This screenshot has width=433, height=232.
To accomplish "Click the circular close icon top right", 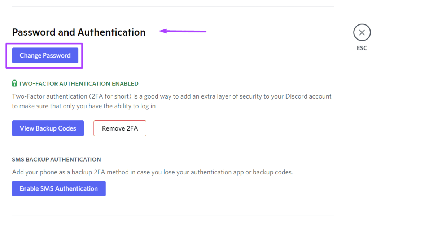I will click(362, 32).
